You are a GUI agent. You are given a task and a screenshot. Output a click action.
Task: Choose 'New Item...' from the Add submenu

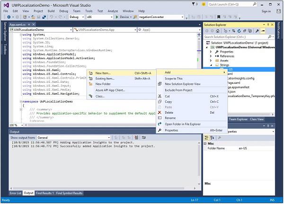(103, 73)
